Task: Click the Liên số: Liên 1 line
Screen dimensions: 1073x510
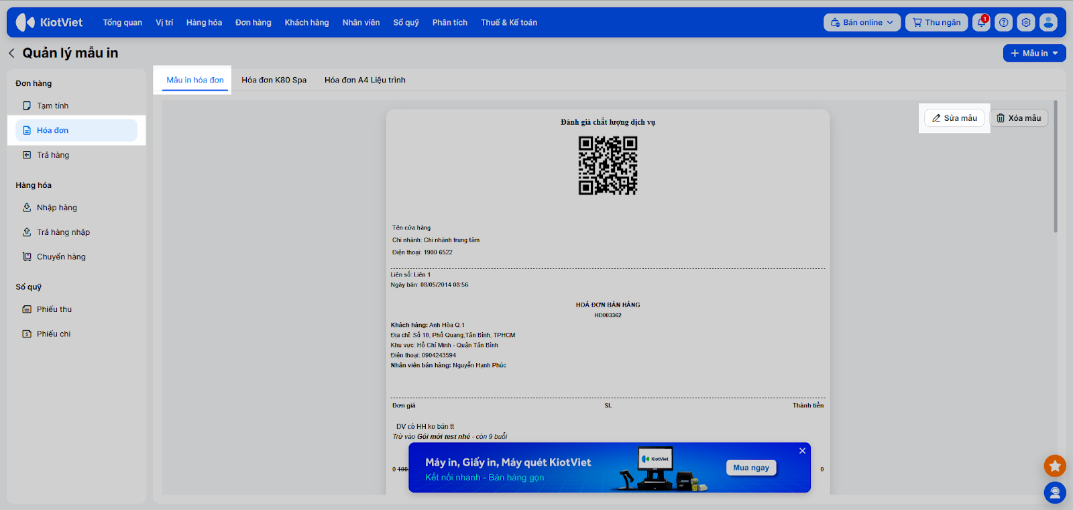Action: pos(411,274)
